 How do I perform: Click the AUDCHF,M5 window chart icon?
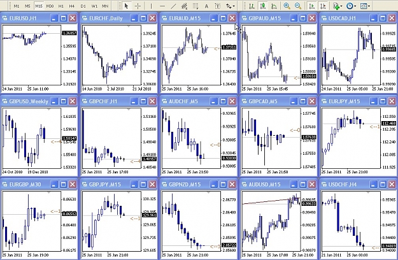(x=164, y=101)
